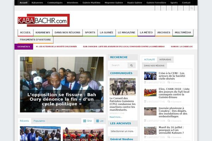
Task: Click the purple DERNIÈRES ticker label
Action: coord(24,47)
